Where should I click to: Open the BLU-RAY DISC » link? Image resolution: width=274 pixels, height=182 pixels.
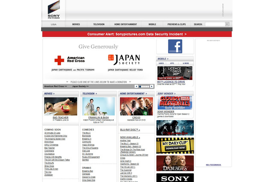coord(130,130)
